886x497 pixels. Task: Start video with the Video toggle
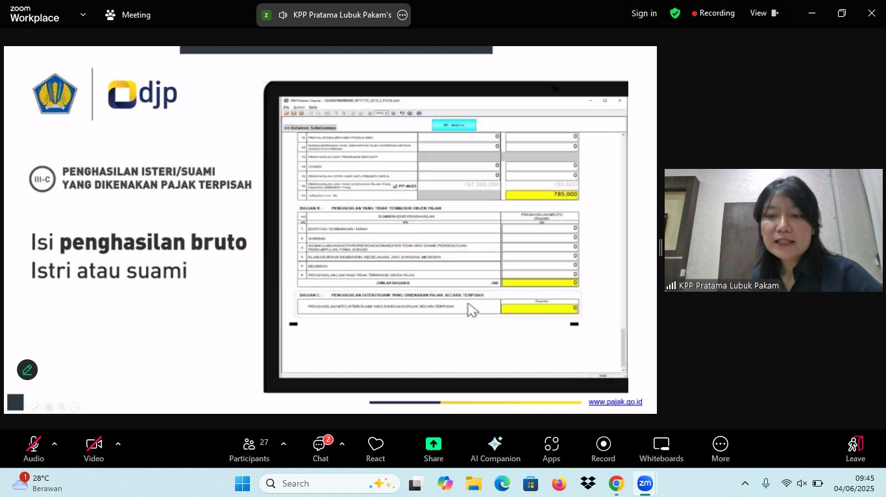click(93, 449)
